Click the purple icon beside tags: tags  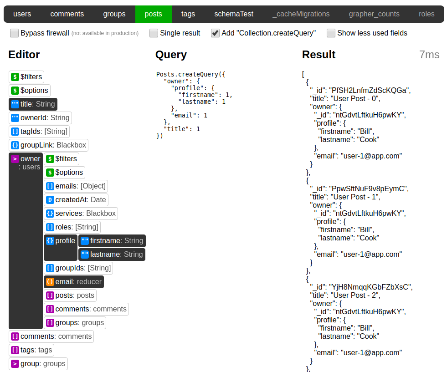(15, 350)
